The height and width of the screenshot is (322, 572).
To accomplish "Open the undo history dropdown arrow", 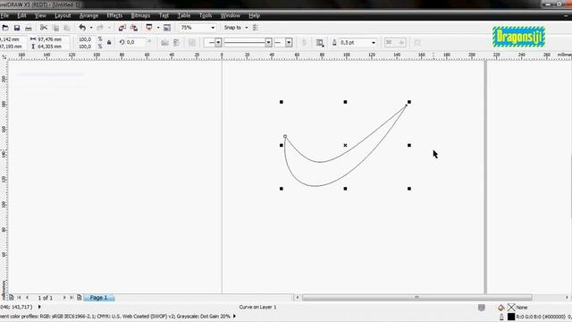I will [x=91, y=28].
